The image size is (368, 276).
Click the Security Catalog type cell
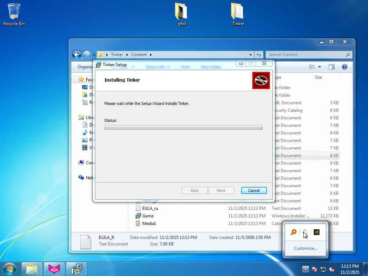[289, 110]
